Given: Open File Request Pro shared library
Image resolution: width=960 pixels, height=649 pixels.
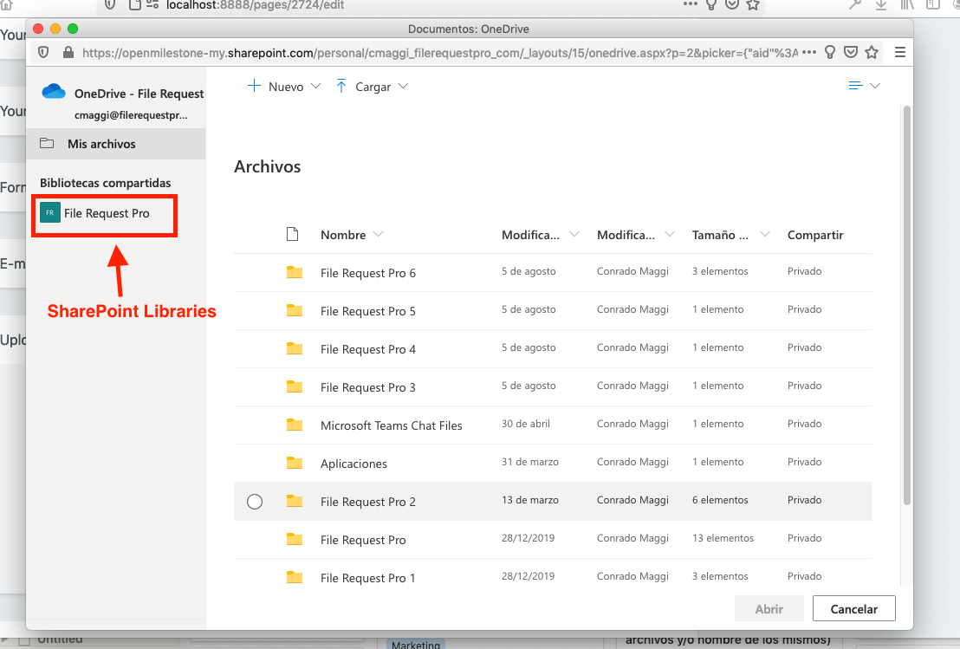Looking at the screenshot, I should coord(105,213).
